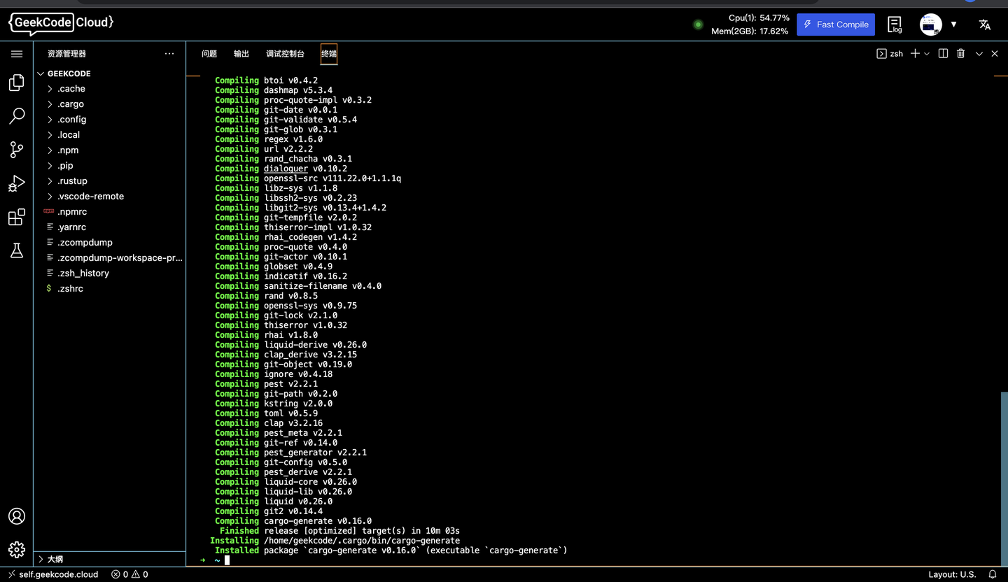Select the Search icon in activity bar
This screenshot has height=582, width=1008.
coord(17,116)
